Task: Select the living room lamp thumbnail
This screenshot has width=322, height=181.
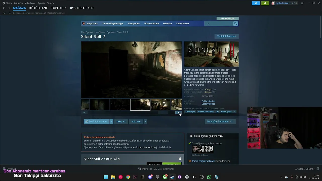Action: 160,105
